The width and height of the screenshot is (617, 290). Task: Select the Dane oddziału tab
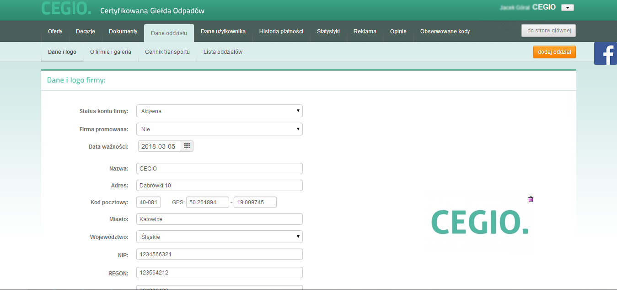(169, 33)
